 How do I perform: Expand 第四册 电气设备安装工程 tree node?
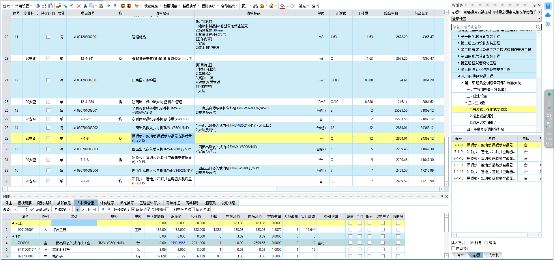click(x=459, y=56)
